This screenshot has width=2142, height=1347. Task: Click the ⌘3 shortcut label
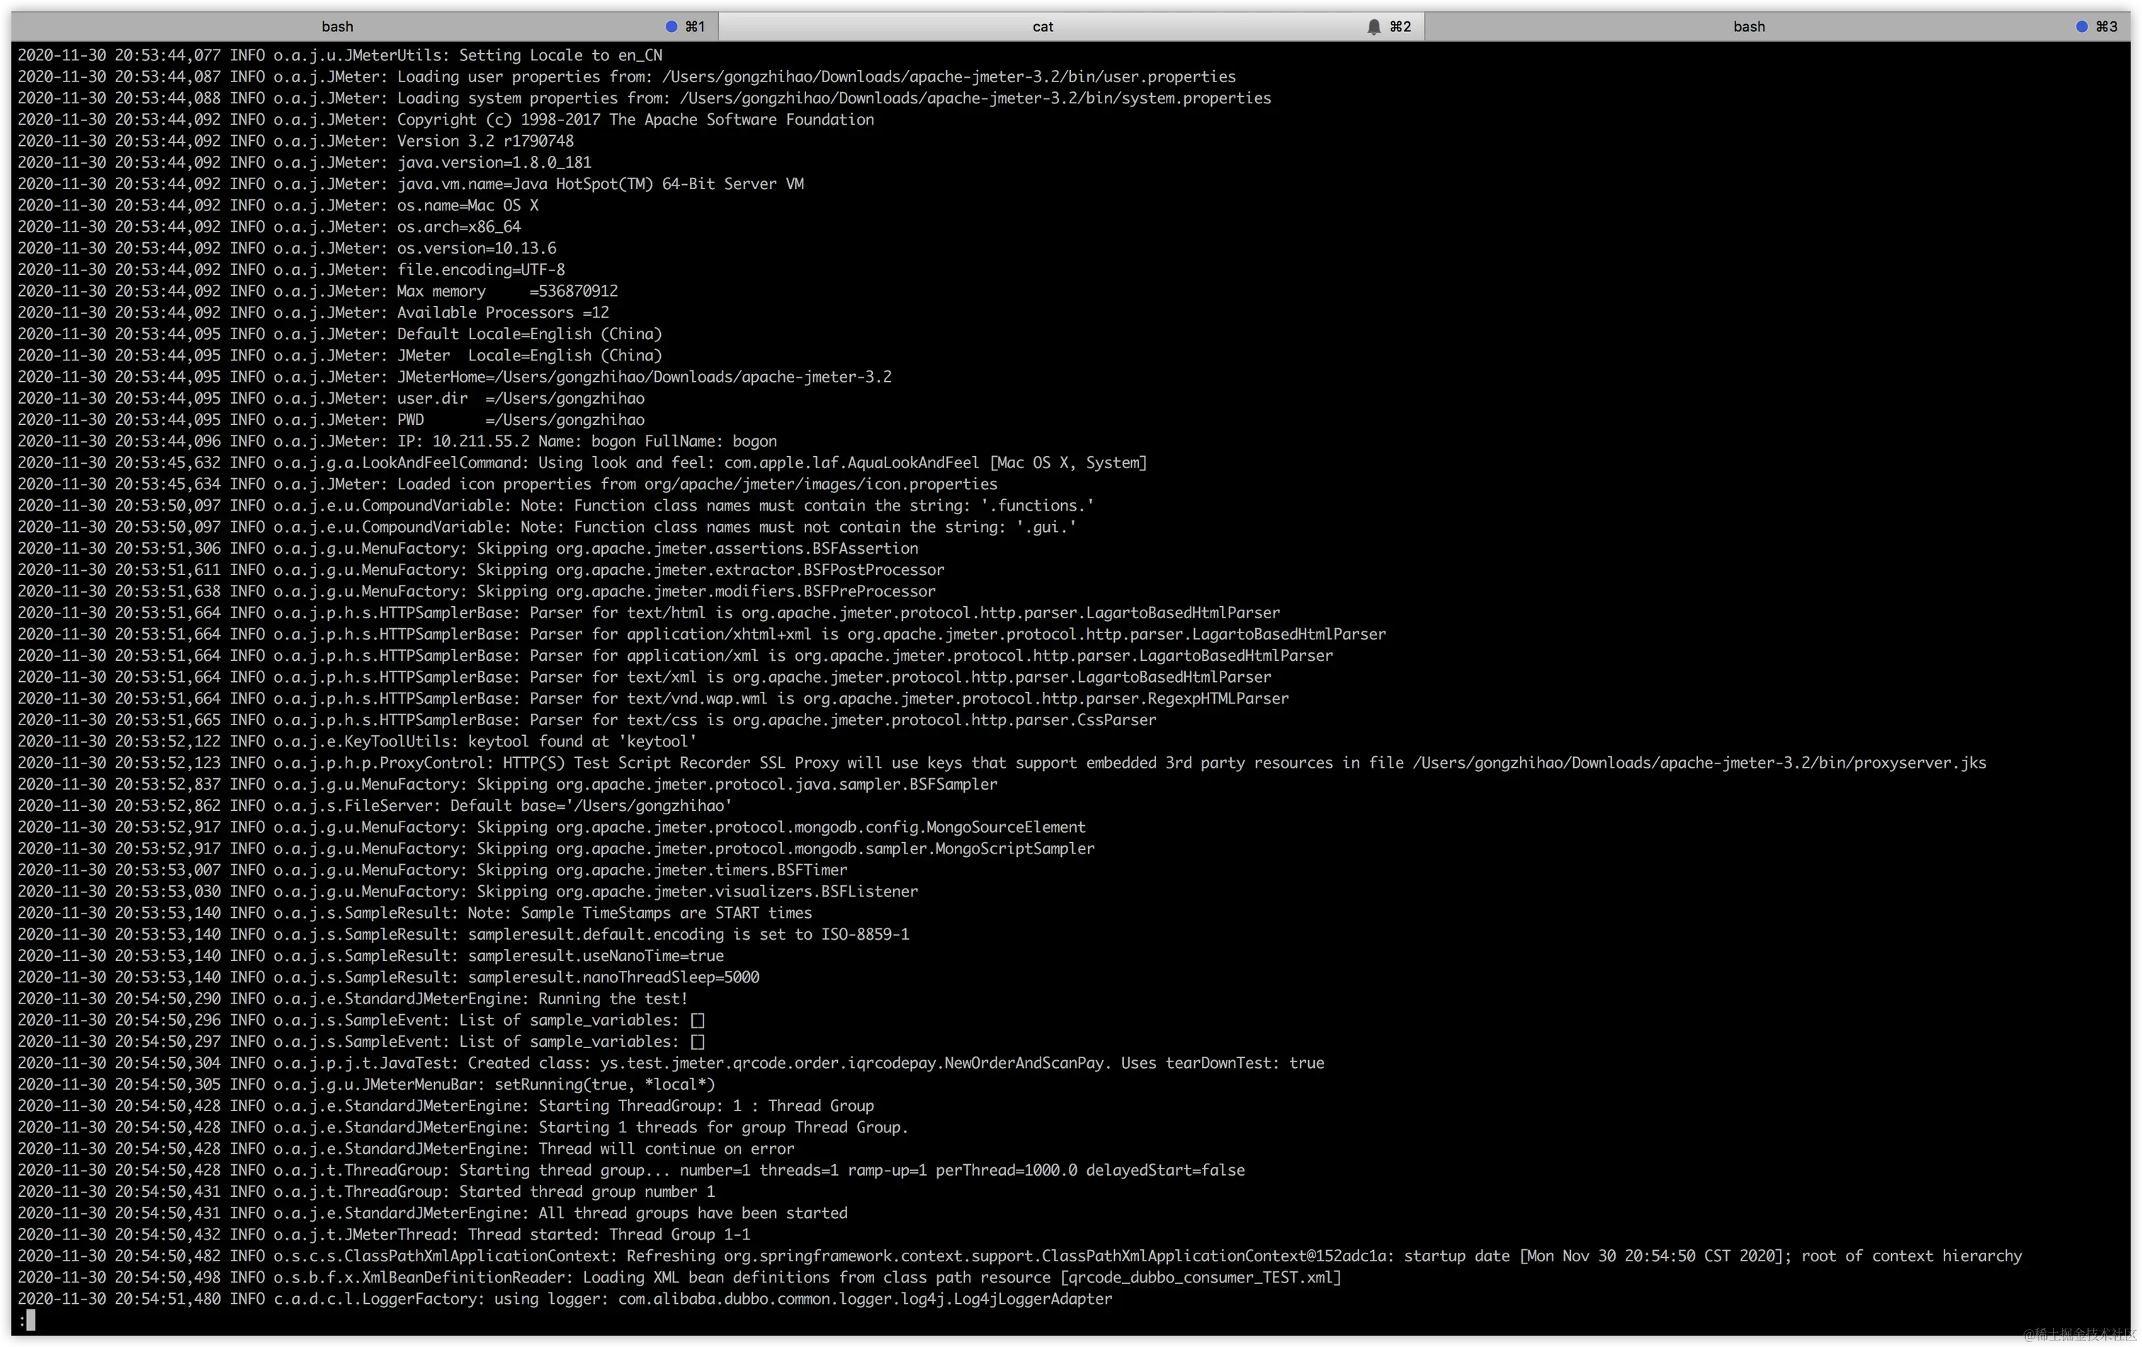[x=2107, y=27]
